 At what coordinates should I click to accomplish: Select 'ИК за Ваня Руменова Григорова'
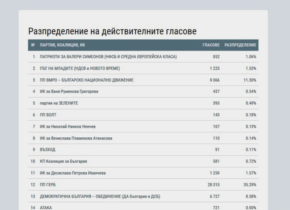tap(69, 92)
